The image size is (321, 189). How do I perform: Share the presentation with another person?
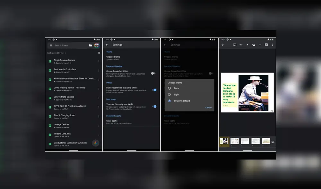point(254,45)
